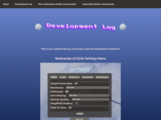Click the dev log disclaimer note text

click(x=80, y=49)
